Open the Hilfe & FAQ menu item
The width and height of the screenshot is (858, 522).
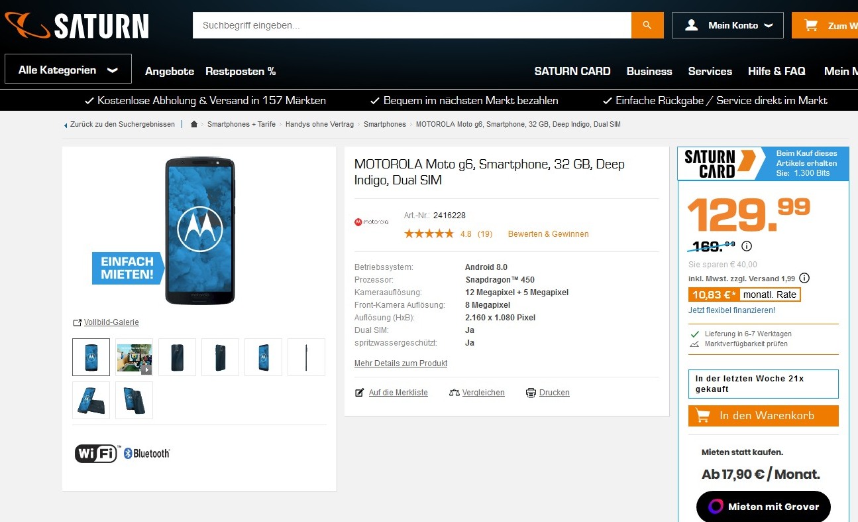tap(777, 71)
